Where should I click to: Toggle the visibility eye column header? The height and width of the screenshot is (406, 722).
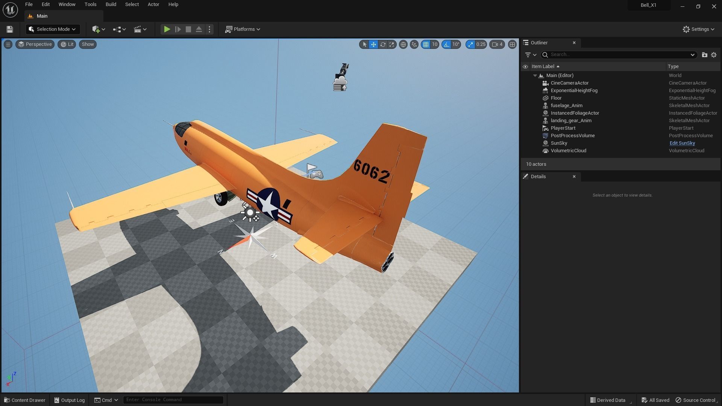coord(525,67)
